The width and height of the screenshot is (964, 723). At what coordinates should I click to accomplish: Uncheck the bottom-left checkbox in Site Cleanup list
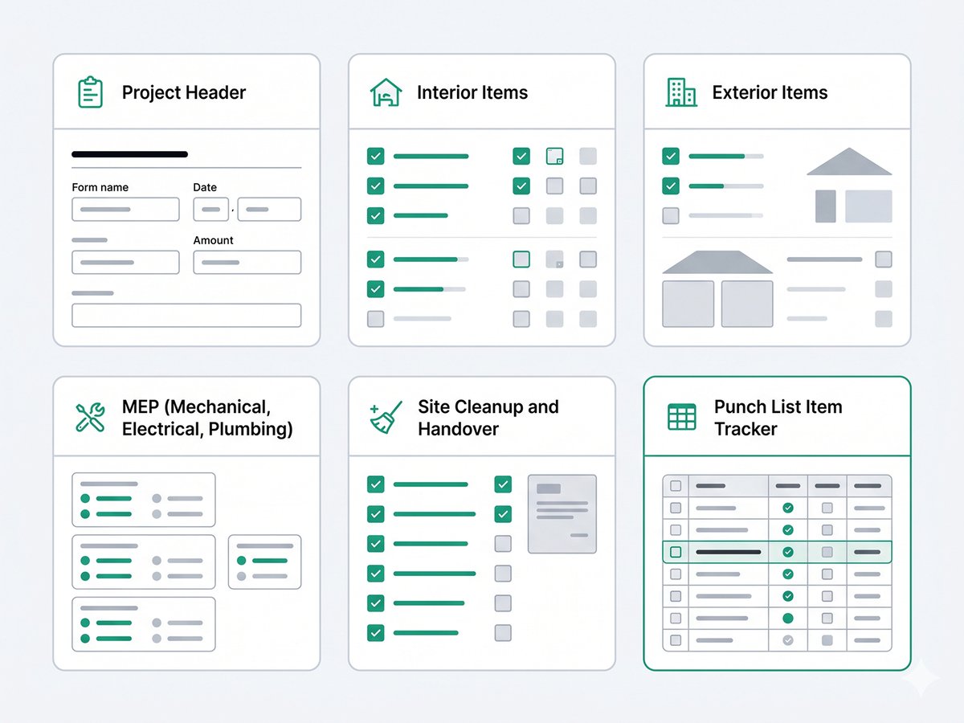pyautogui.click(x=375, y=633)
